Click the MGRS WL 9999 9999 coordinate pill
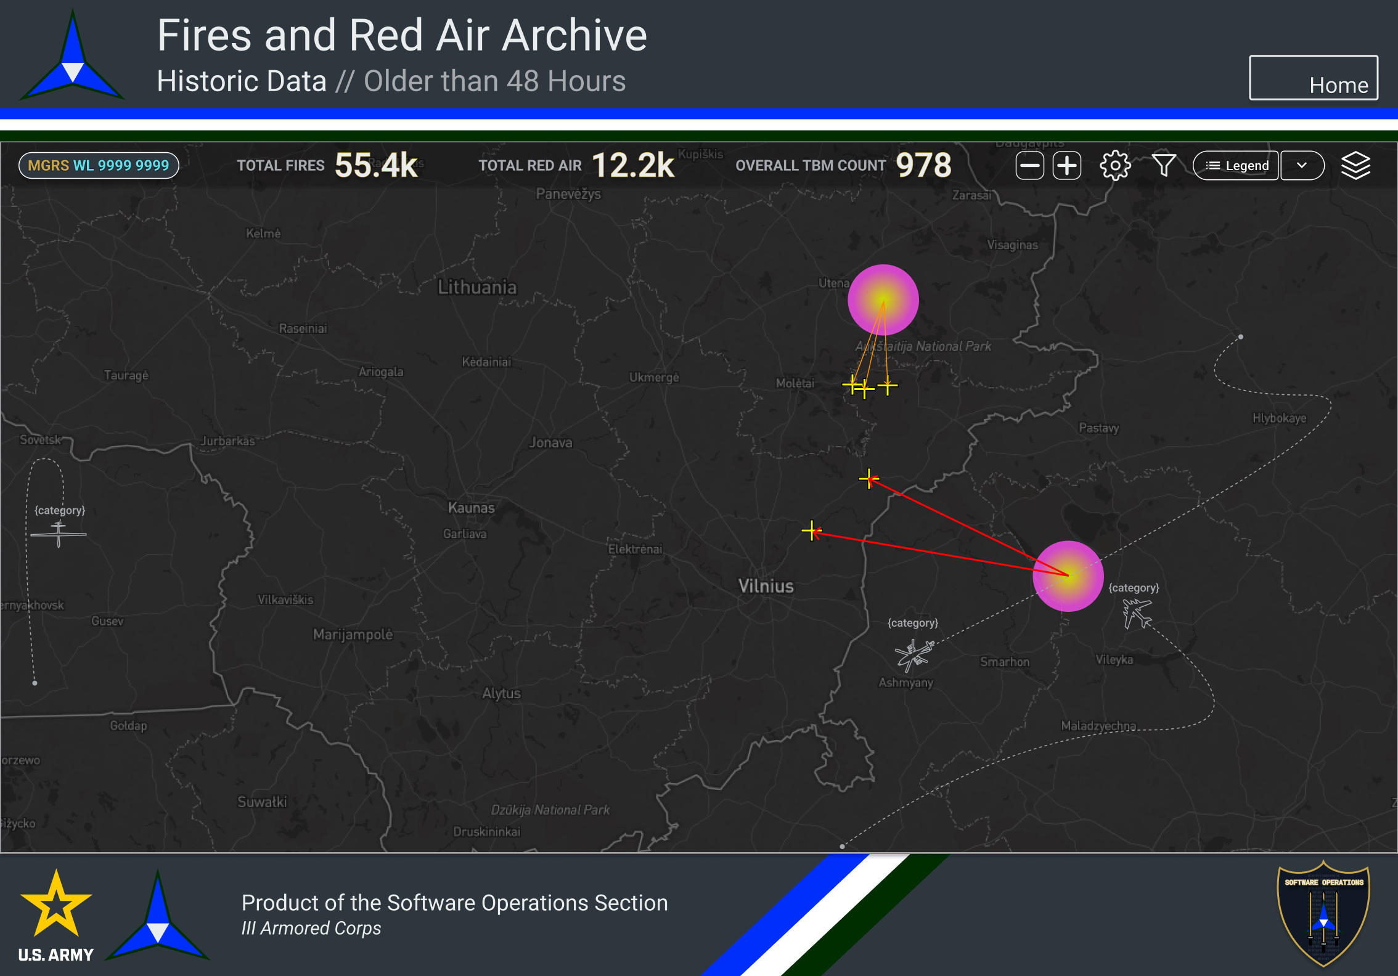This screenshot has width=1398, height=976. coord(99,165)
